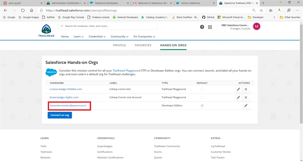Click the Trailhead logo
This screenshot has width=303, height=162.
46,31
